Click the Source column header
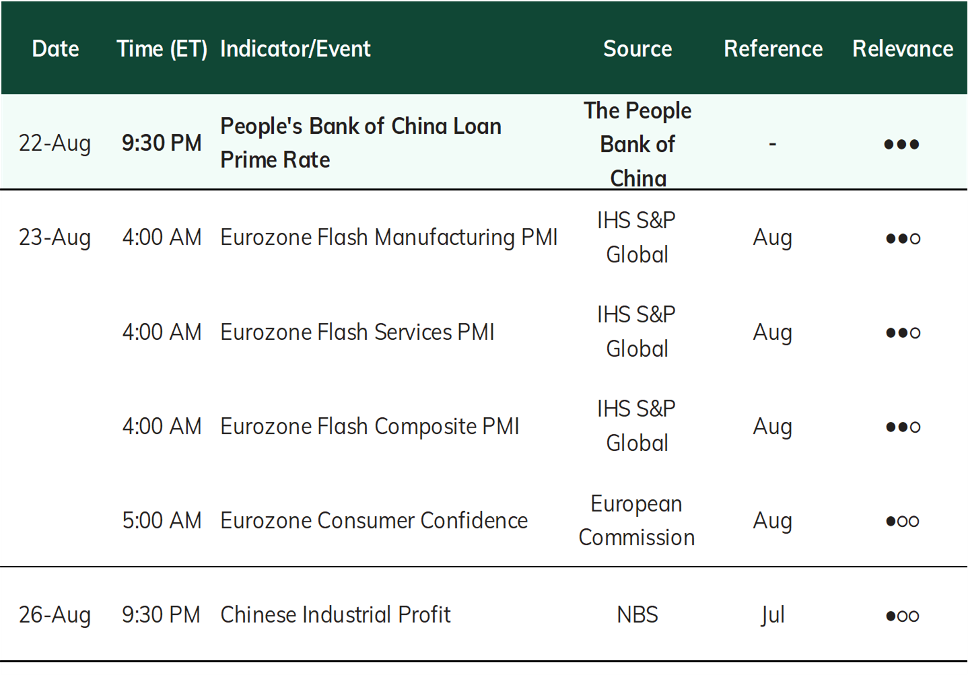Screen dimensions: 968x675 tap(637, 48)
